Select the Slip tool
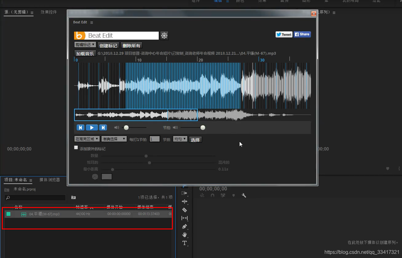This screenshot has height=258, width=402. [184, 218]
